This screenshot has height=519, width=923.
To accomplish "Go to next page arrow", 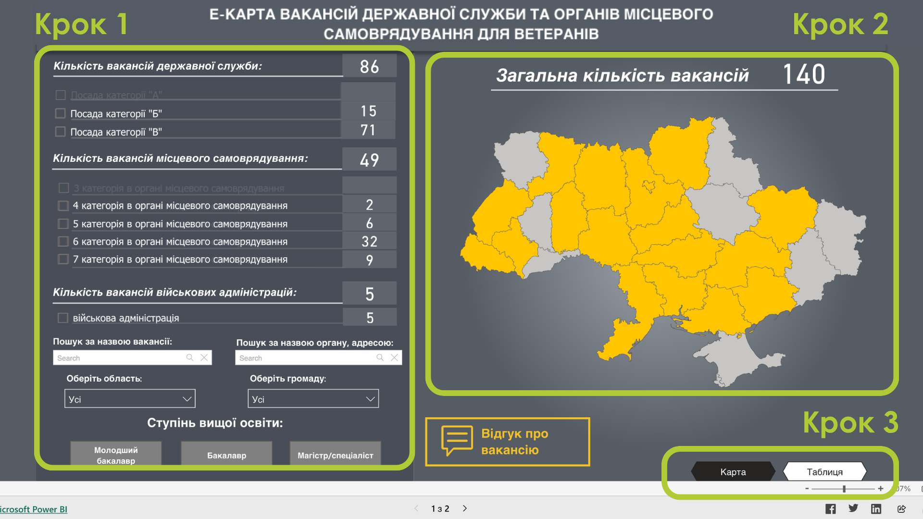I will coord(465,508).
